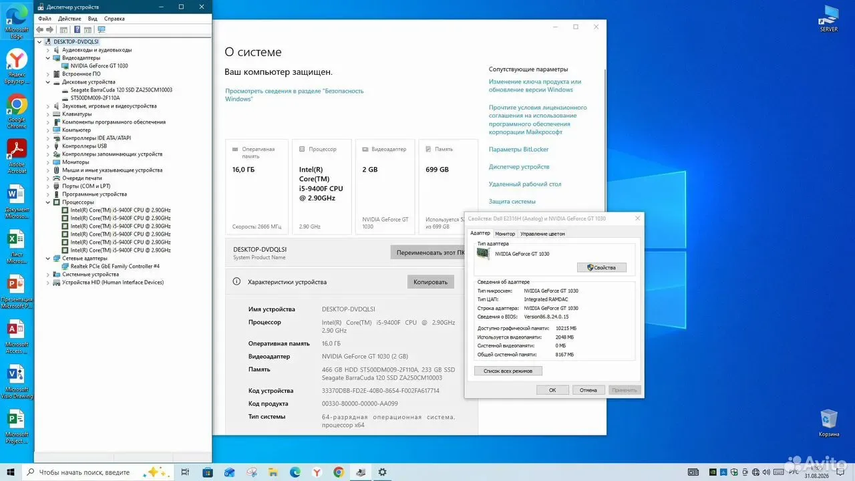Click Forward arrow in Device Manager toolbar
Viewport: 855px width, 481px height.
point(50,29)
